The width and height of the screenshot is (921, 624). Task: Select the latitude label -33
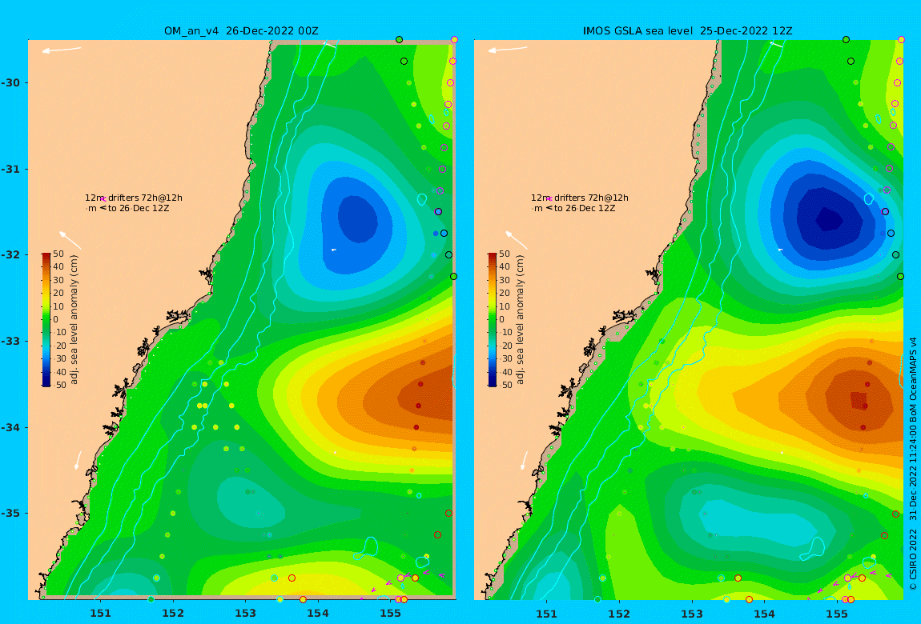tap(10, 341)
